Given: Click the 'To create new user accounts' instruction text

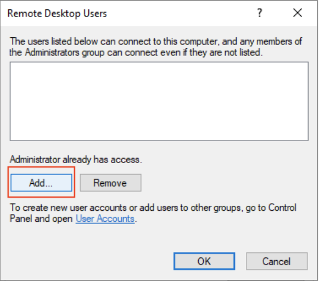Looking at the screenshot, I should [x=153, y=213].
